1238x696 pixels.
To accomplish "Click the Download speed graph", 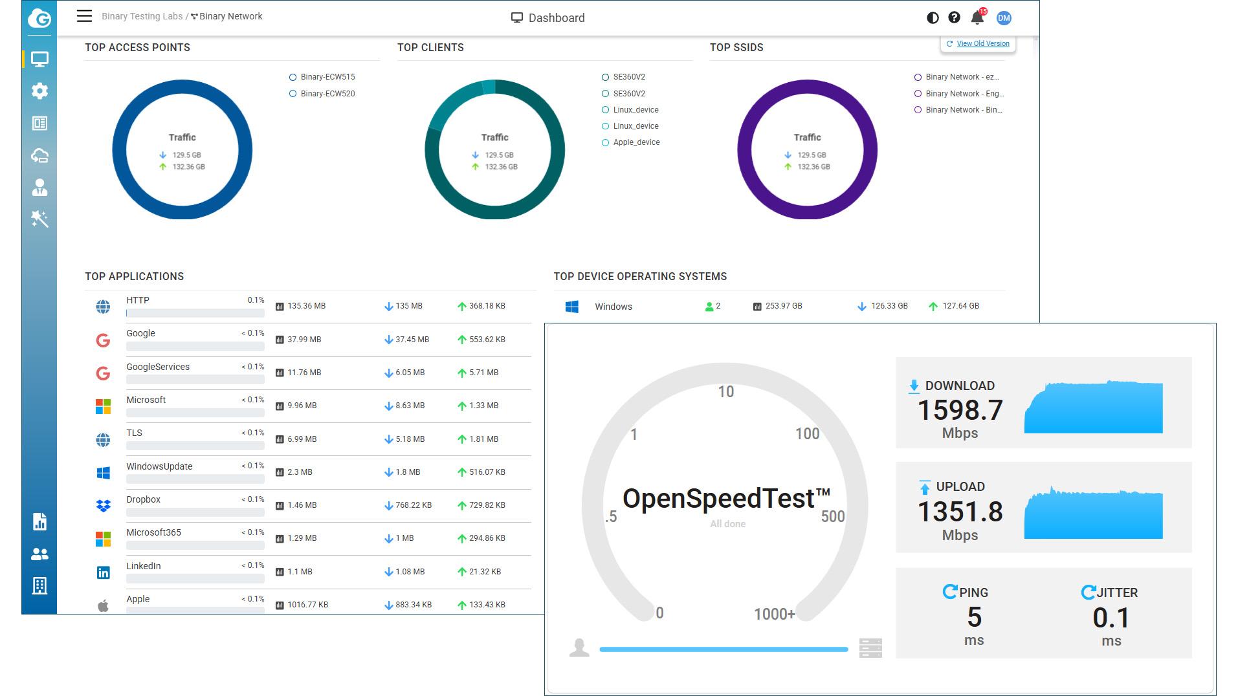I will (x=1093, y=407).
